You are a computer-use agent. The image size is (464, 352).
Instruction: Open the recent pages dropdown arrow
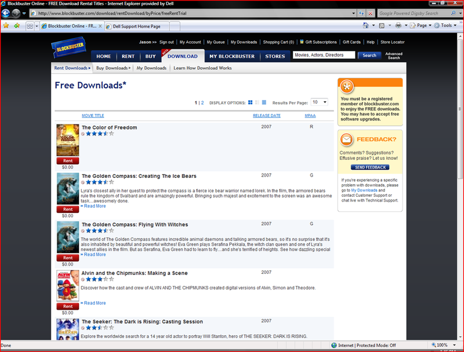click(x=24, y=13)
